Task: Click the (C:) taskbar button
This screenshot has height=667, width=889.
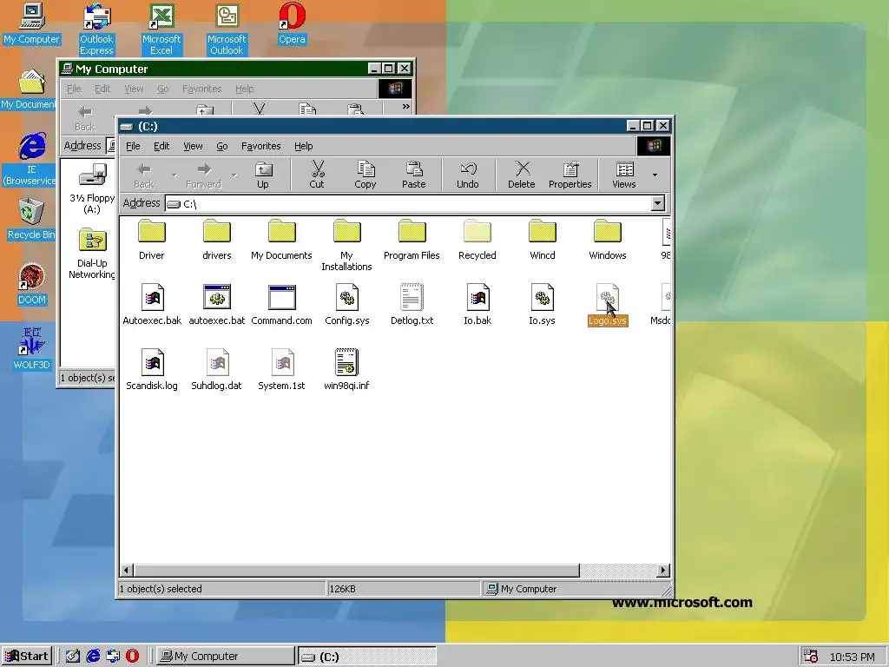Action: coord(367,657)
